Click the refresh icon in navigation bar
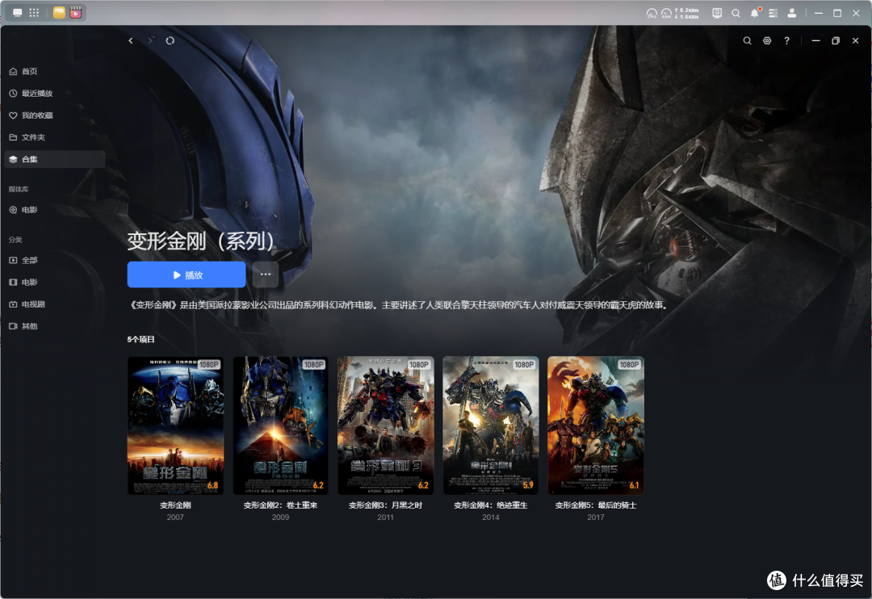Screen dimensions: 872x599 [x=170, y=40]
